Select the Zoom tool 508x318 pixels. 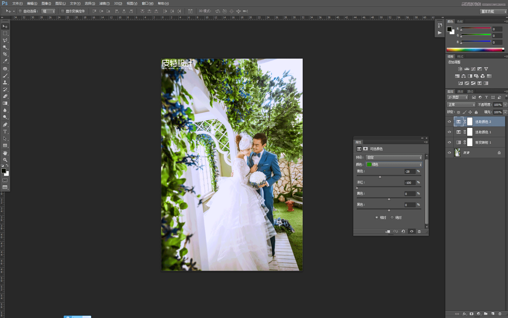click(x=5, y=160)
